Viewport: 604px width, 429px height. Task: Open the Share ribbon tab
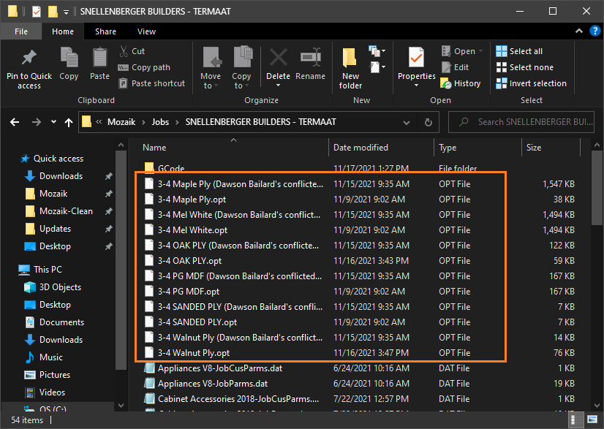pos(105,31)
